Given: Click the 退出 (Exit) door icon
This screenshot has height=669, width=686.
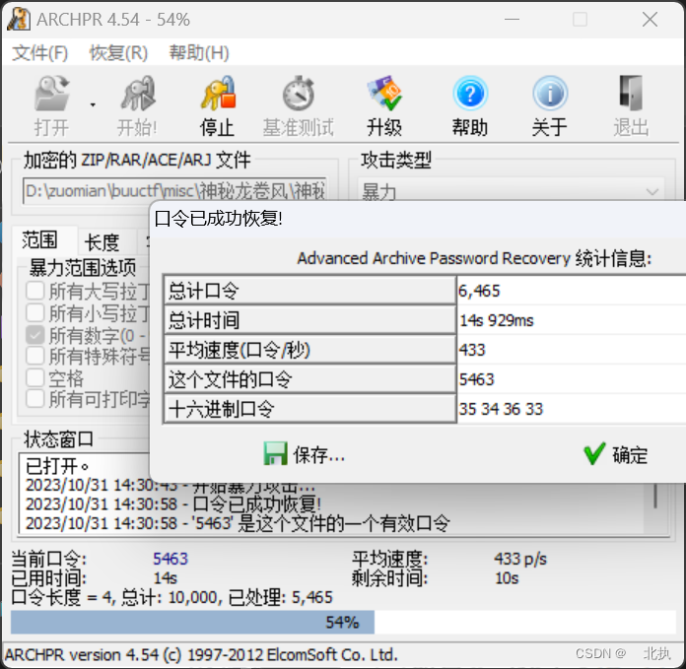Looking at the screenshot, I should pyautogui.click(x=631, y=94).
